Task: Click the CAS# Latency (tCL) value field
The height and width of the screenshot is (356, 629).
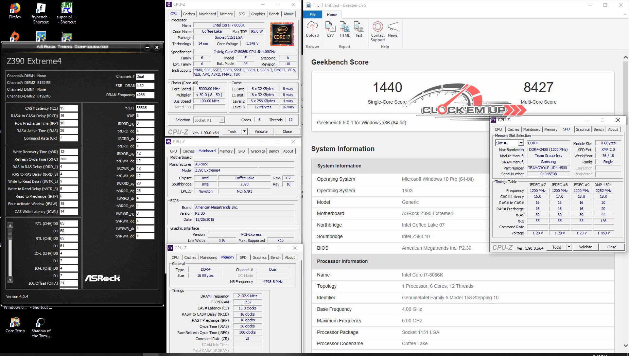Action: 69,108
